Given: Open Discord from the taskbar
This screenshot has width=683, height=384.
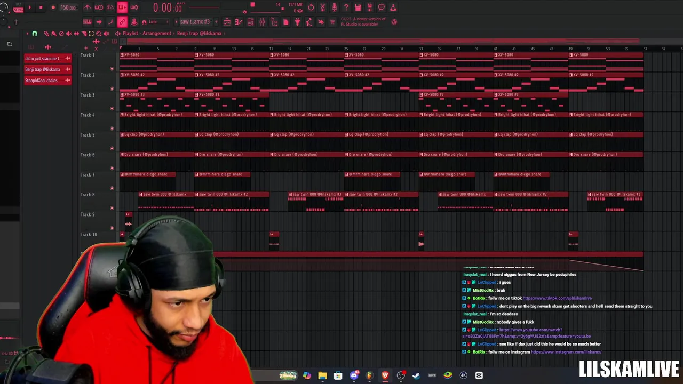Looking at the screenshot, I should (x=354, y=375).
